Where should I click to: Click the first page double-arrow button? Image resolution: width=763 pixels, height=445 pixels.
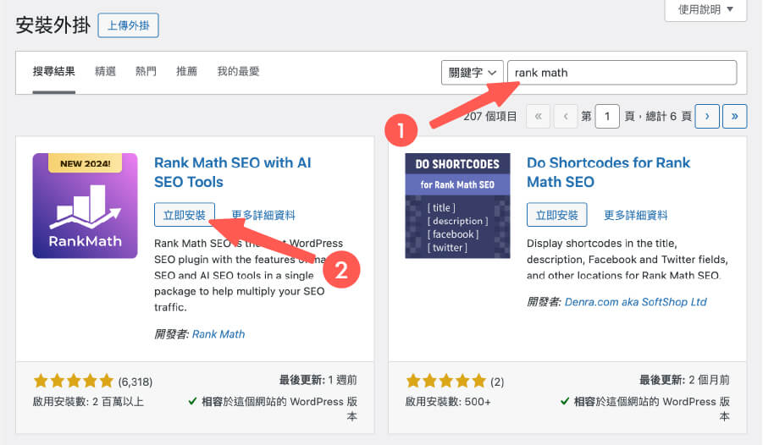[x=539, y=116]
